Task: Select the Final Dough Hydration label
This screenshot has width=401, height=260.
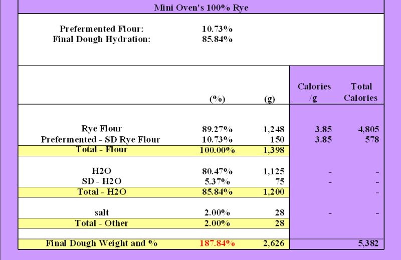Action: pos(102,40)
